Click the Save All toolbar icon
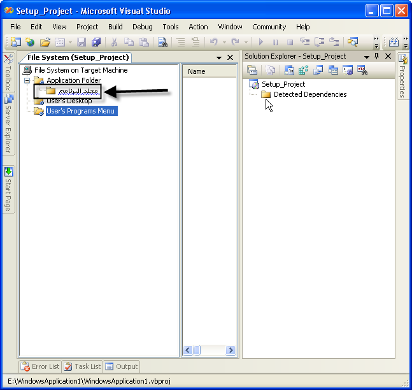Screen dimensions: 412x390 pos(96,42)
